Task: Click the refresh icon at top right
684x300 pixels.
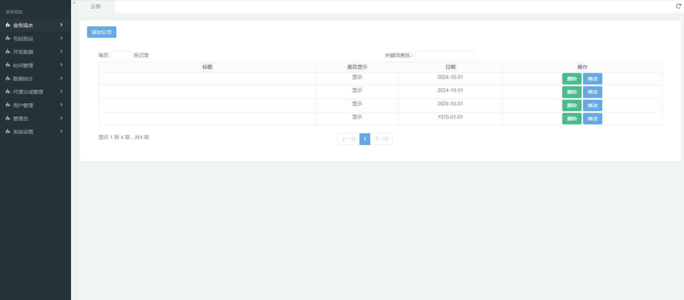Action: 678,6
